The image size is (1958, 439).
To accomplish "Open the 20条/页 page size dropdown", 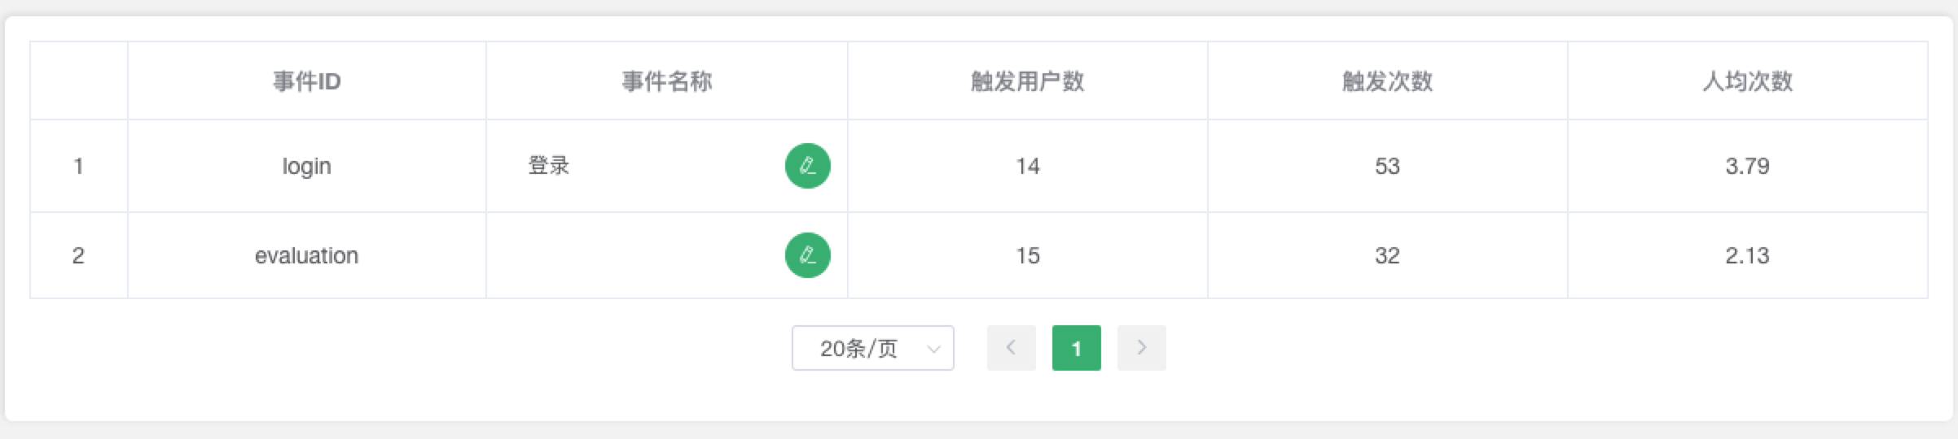I will pyautogui.click(x=872, y=348).
